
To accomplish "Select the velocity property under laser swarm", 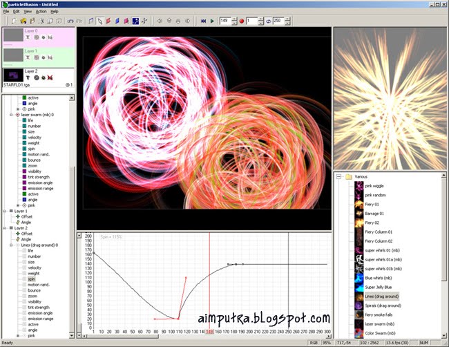I will 35,138.
